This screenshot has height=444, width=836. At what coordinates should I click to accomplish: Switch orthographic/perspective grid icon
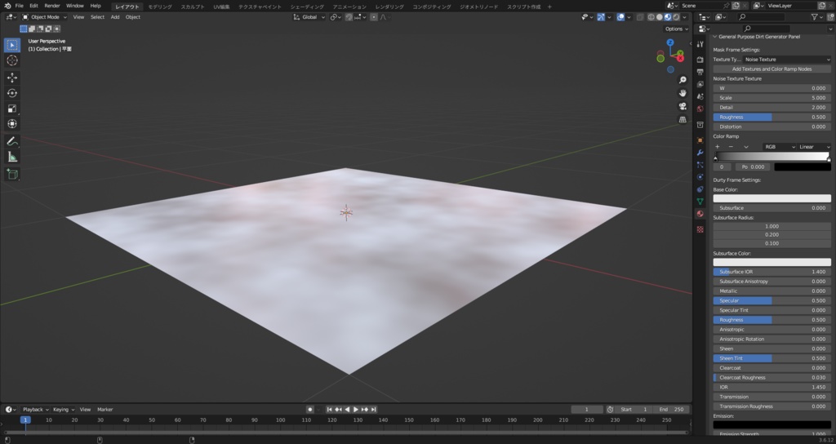[x=683, y=119]
